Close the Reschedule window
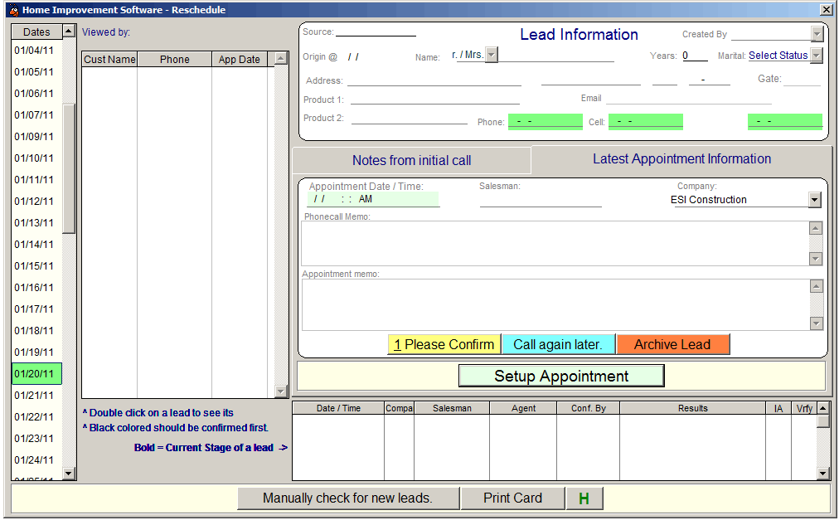The height and width of the screenshot is (525, 839). click(827, 10)
